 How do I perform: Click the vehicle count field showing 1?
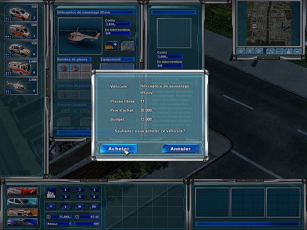click(x=59, y=224)
